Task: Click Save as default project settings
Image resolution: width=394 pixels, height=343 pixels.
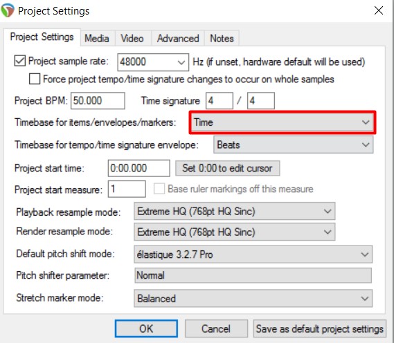Action: pyautogui.click(x=320, y=328)
